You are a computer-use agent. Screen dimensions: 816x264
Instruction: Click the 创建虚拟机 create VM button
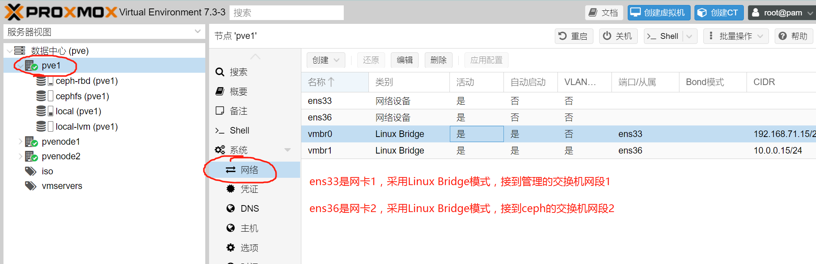click(659, 12)
